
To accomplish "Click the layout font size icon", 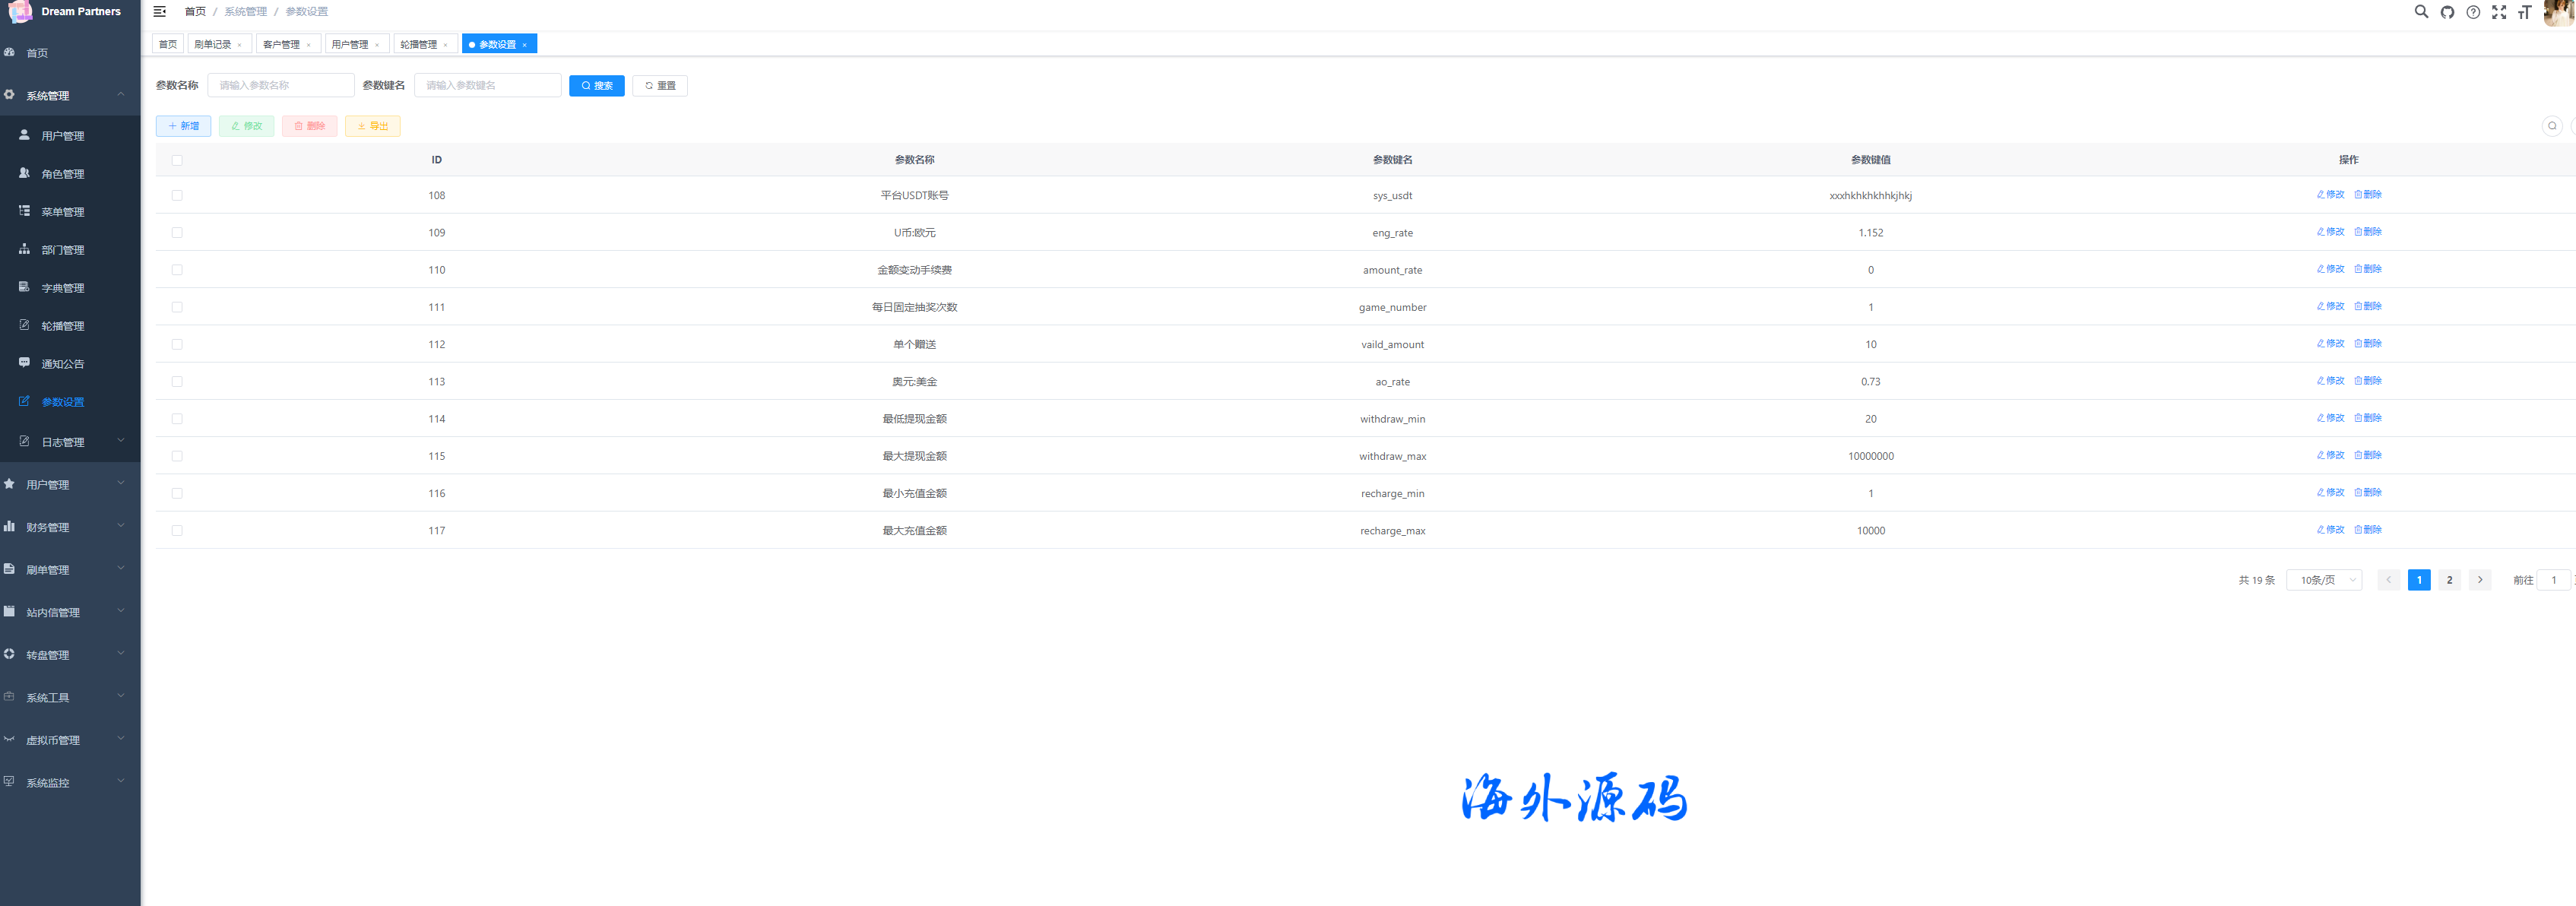I will pos(2525,12).
